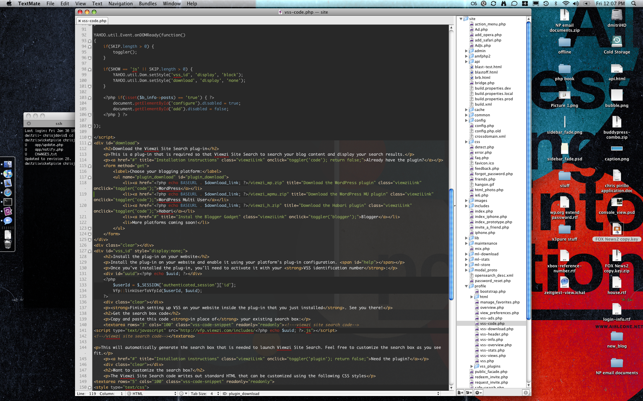Click the speech bubble icon in menu bar
Viewport: 643px width, 401px height.
(514, 4)
